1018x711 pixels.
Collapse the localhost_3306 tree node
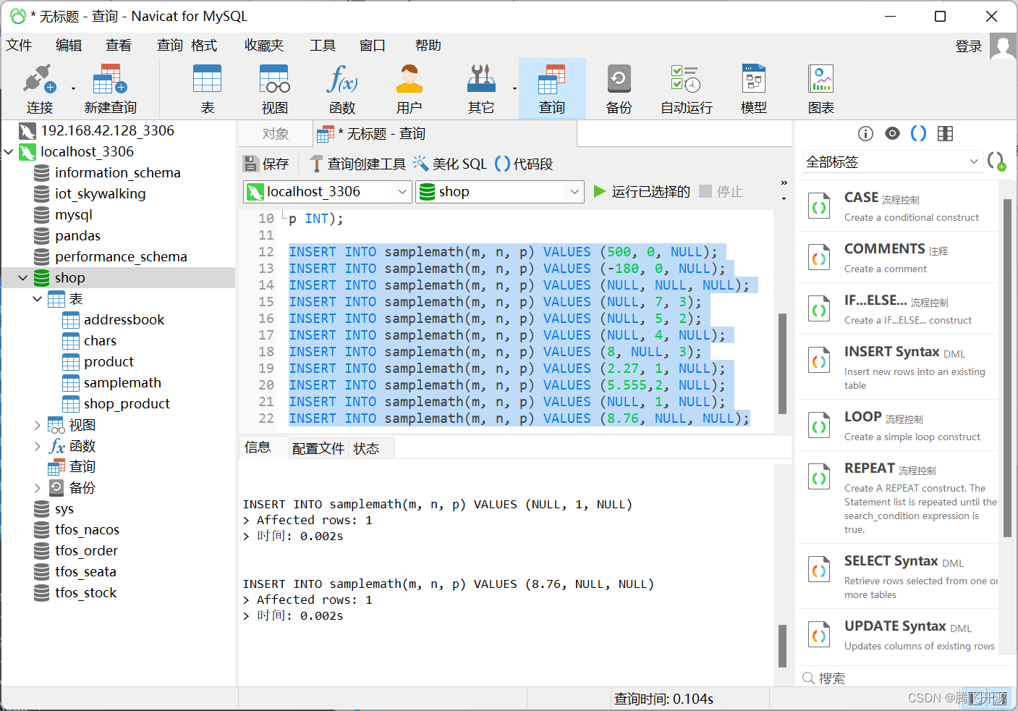(9, 152)
